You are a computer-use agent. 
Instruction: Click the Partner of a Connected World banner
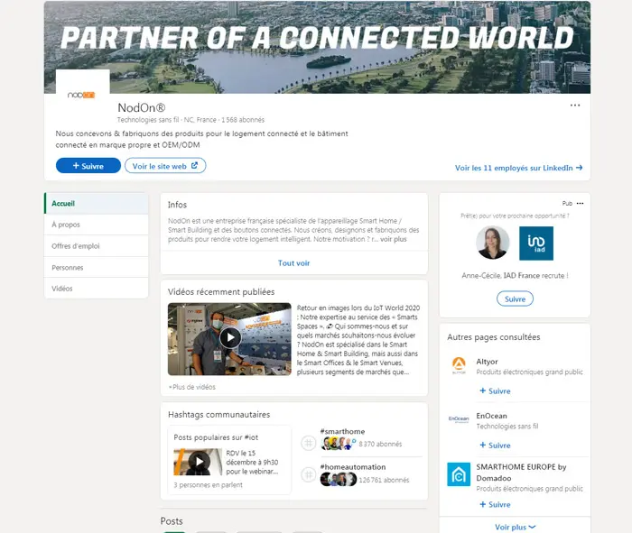[x=317, y=47]
